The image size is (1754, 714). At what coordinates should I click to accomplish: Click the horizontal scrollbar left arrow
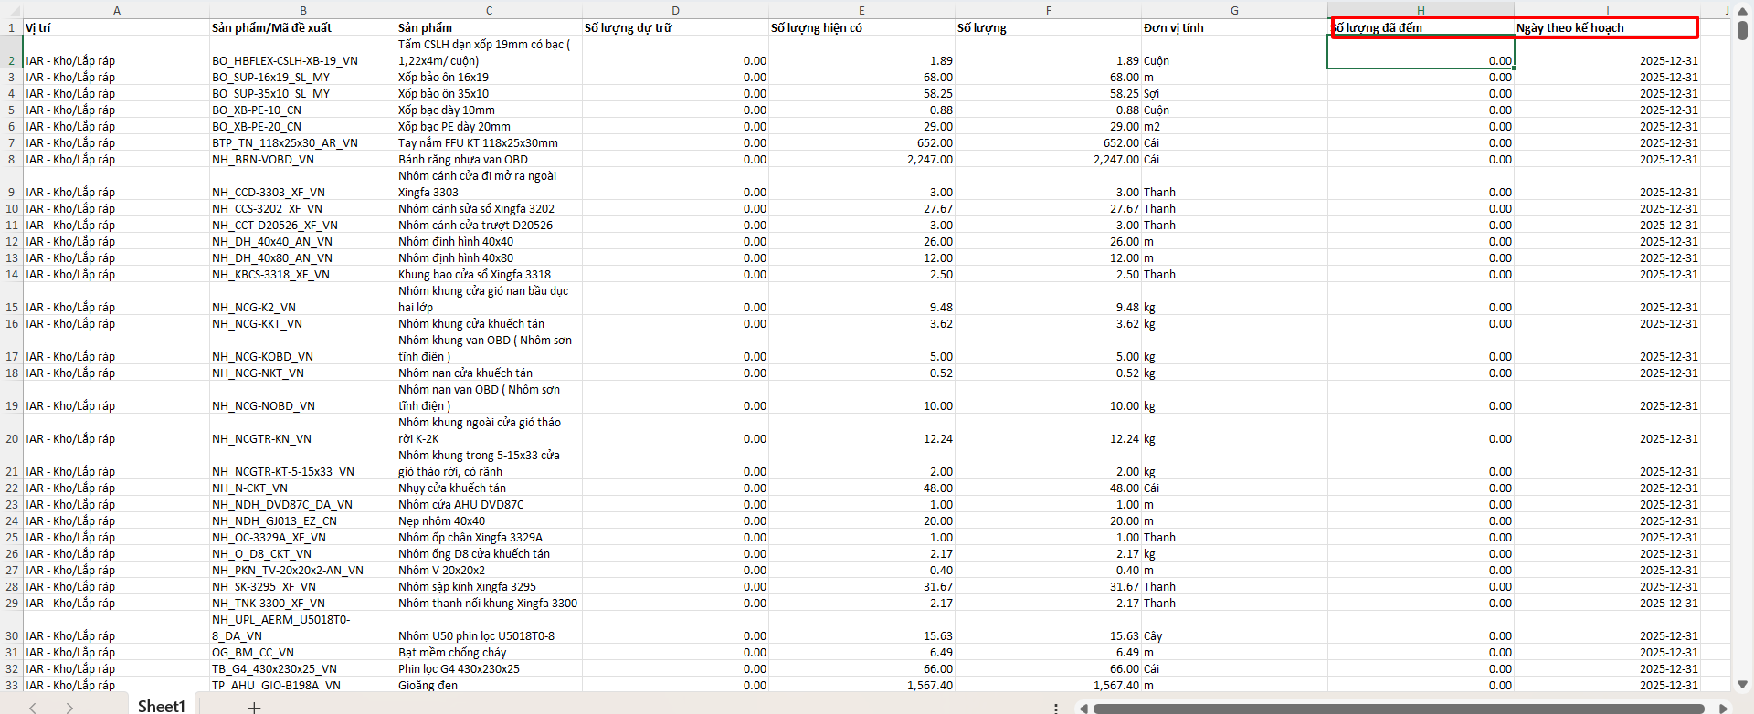(1083, 708)
